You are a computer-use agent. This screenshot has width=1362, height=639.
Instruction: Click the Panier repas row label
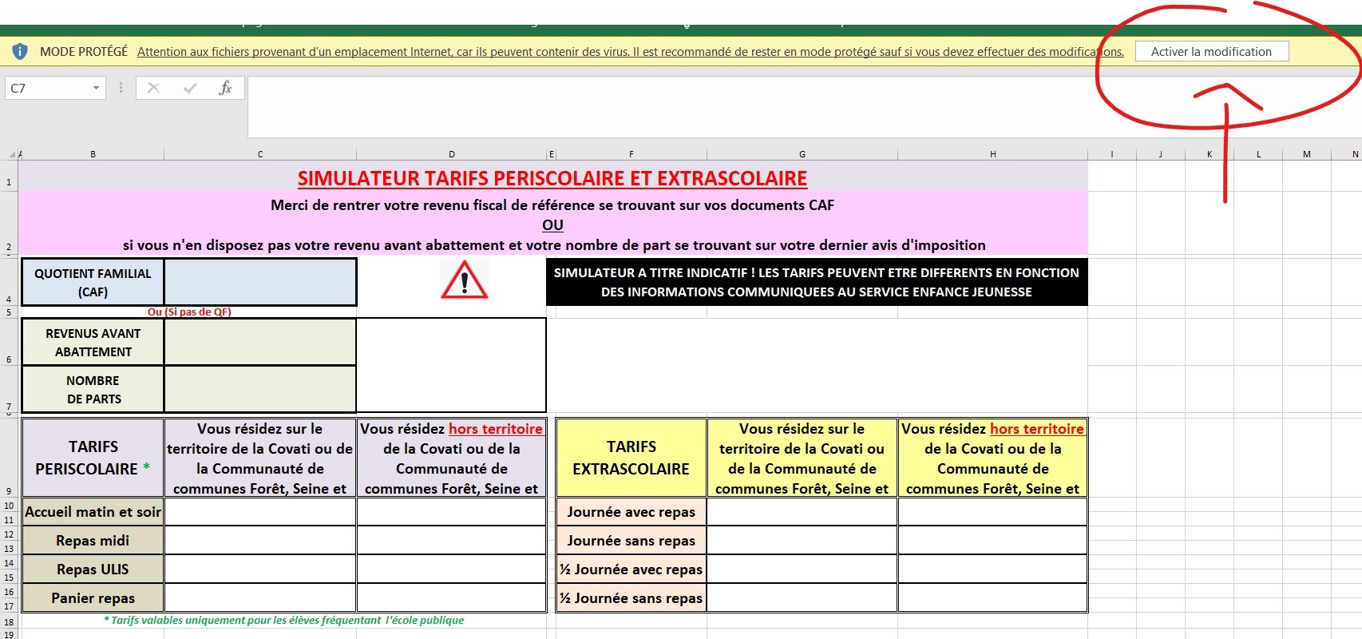(93, 598)
